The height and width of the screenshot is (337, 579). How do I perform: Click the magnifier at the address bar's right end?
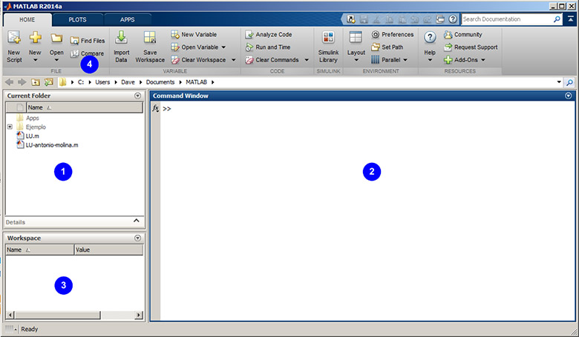[x=570, y=82]
